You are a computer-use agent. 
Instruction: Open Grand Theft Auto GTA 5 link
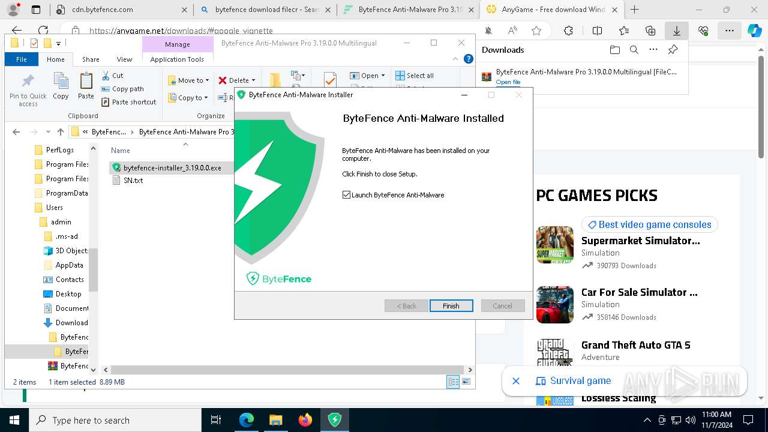point(635,345)
